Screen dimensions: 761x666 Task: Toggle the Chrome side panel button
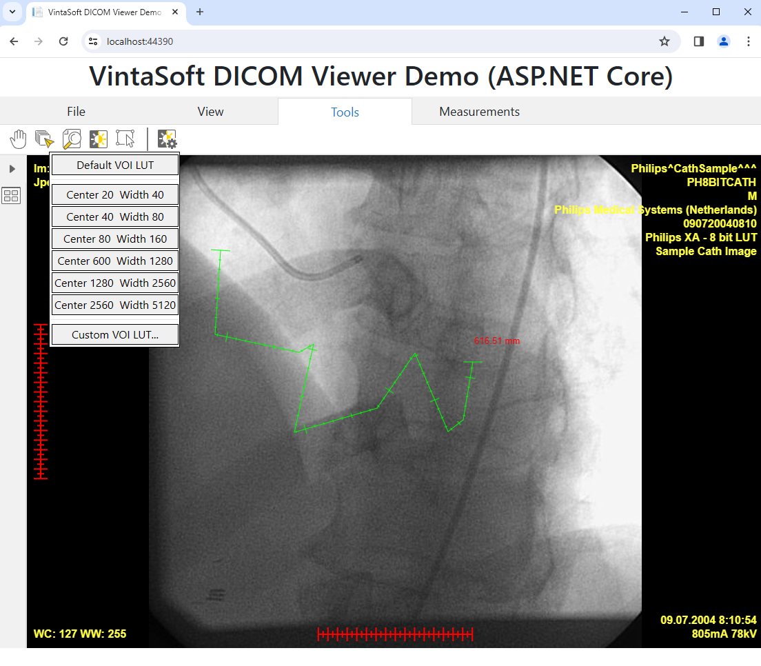click(x=698, y=41)
